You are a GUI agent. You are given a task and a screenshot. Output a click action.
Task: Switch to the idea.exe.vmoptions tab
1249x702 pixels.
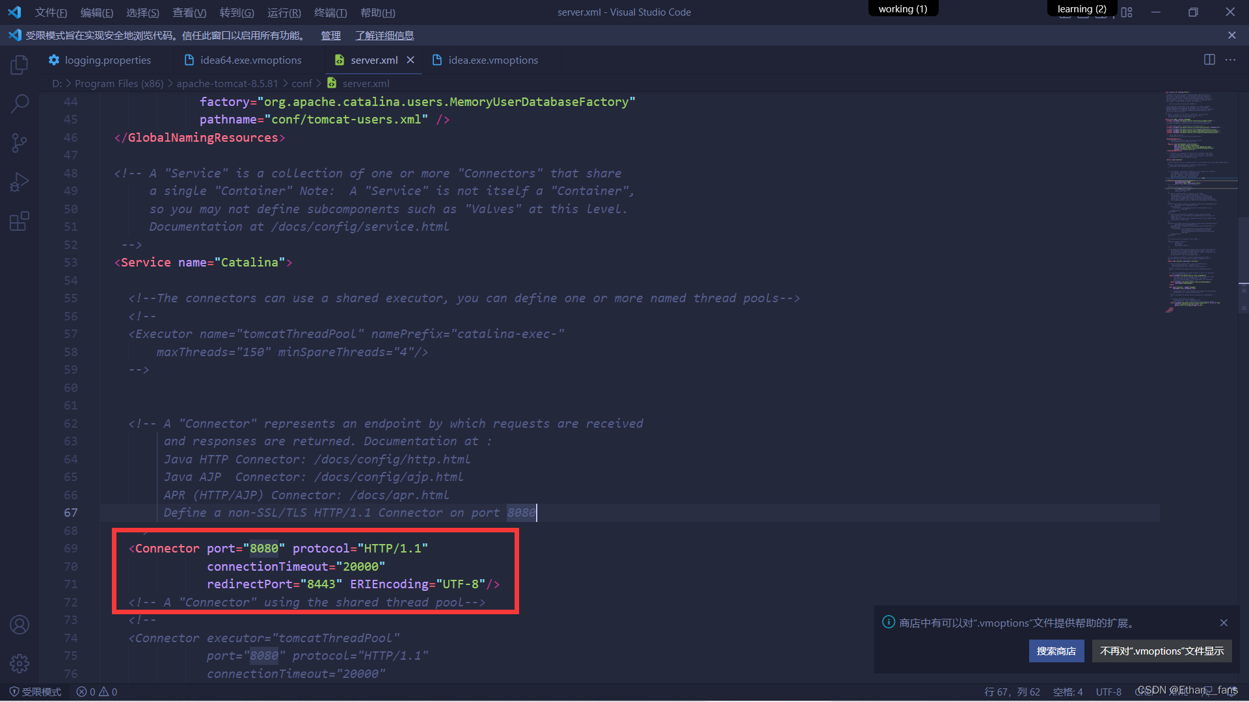click(493, 60)
